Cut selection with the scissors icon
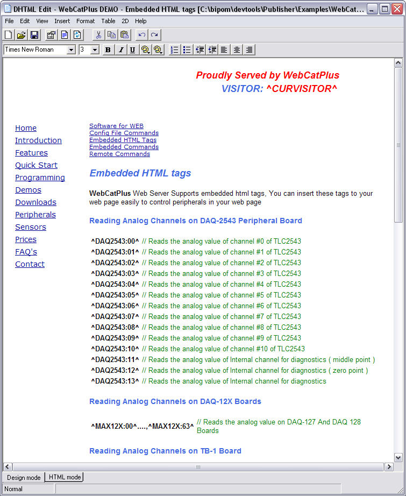The height and width of the screenshot is (496, 406). [98, 35]
